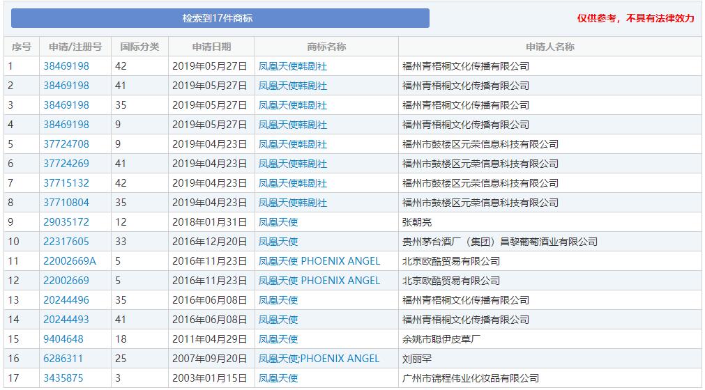Select date 2018年01月31日

[x=209, y=222]
